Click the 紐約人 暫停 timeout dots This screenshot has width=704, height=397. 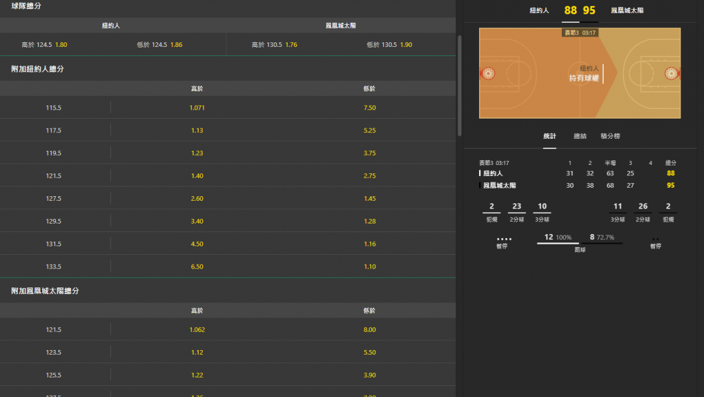pyautogui.click(x=504, y=239)
